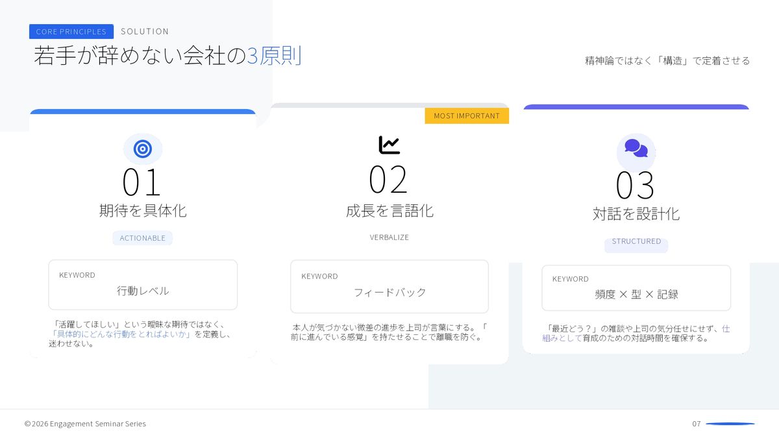This screenshot has width=779, height=438.
Task: Click the フィードバック keyword box
Action: click(x=389, y=286)
